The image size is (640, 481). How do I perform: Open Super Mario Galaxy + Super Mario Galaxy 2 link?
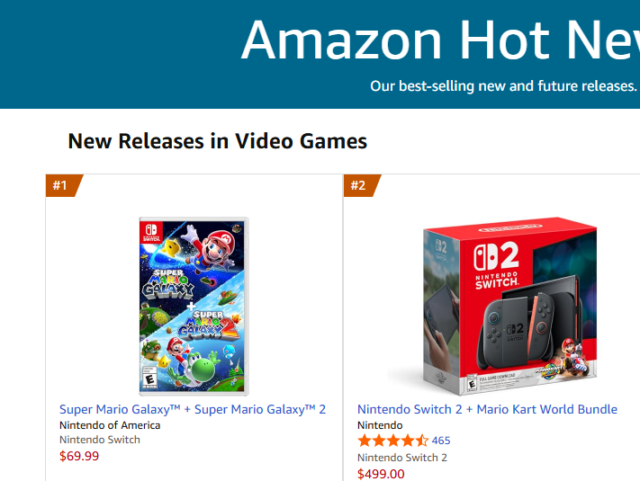click(193, 409)
